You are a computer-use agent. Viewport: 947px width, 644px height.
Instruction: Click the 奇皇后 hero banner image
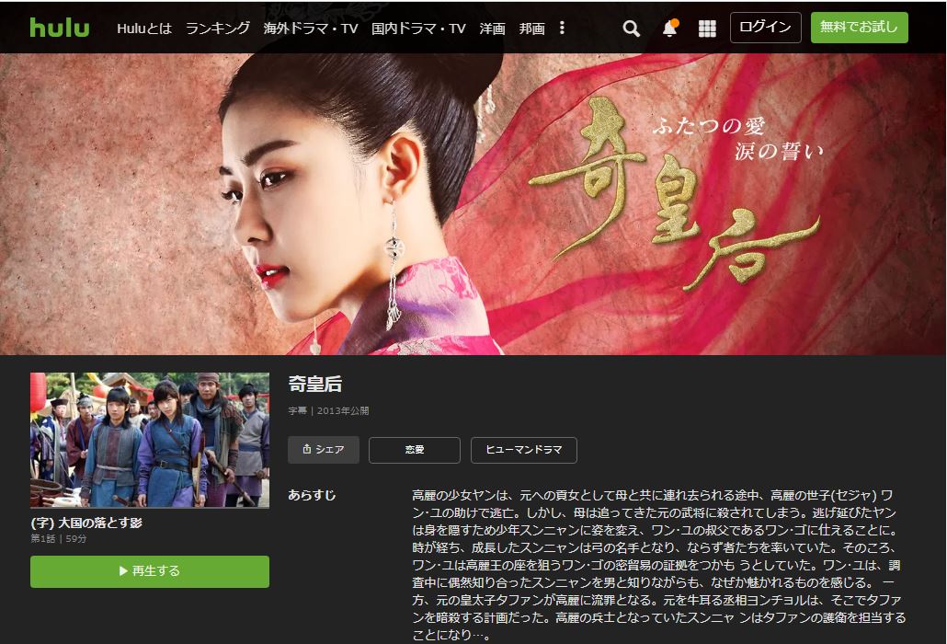[473, 204]
